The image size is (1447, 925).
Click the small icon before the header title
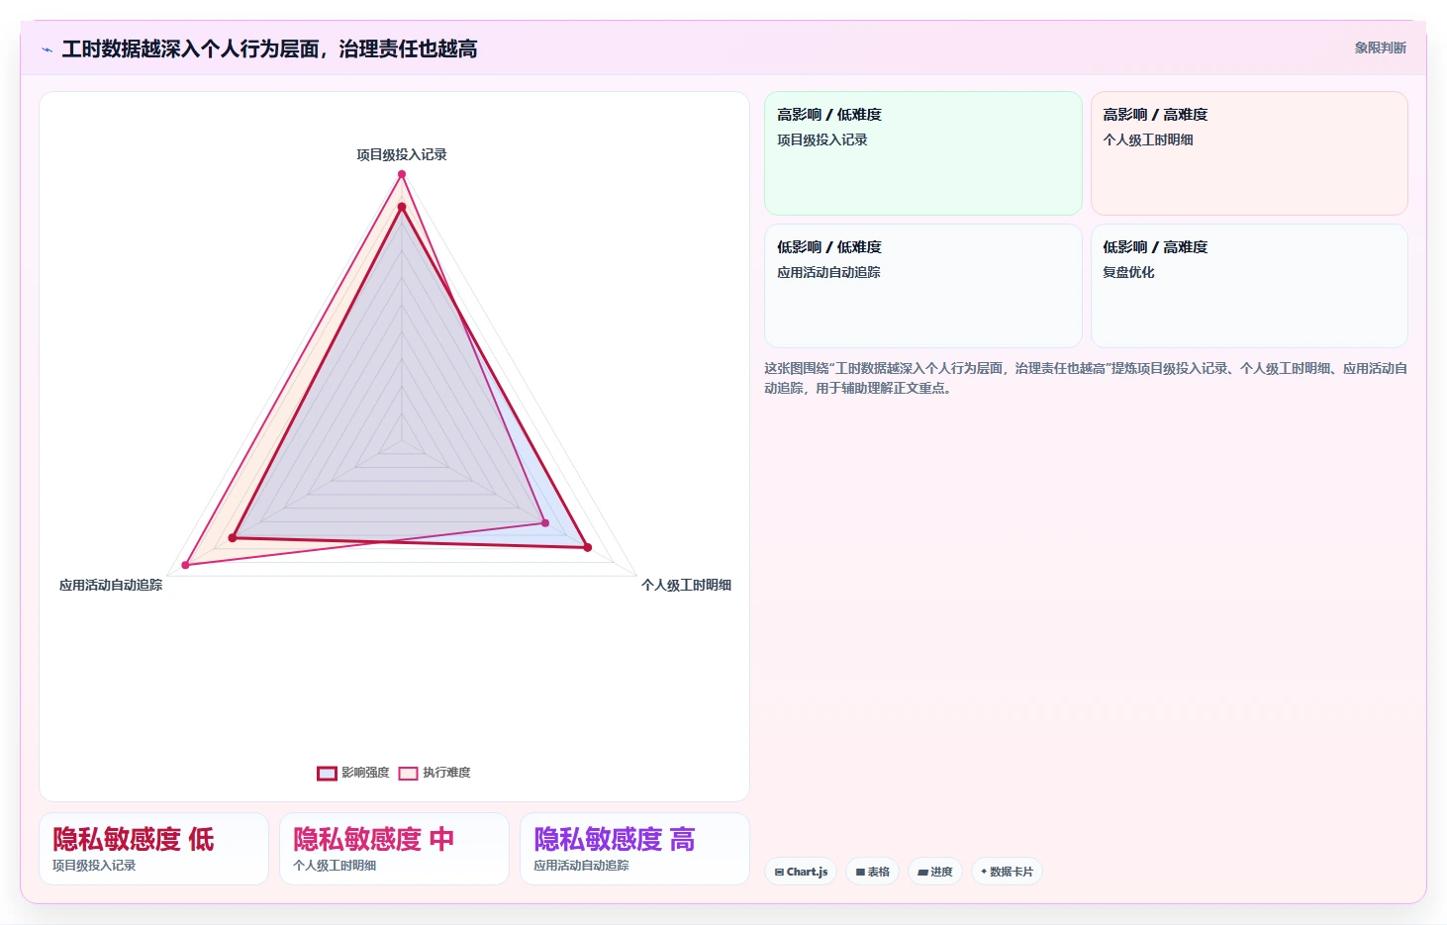47,49
